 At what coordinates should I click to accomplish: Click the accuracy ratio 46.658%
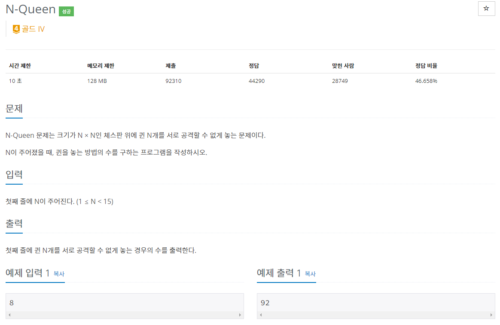427,81
